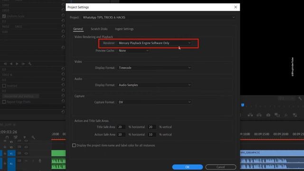Reset the Uniform Scale parameter

click(x=63, y=15)
